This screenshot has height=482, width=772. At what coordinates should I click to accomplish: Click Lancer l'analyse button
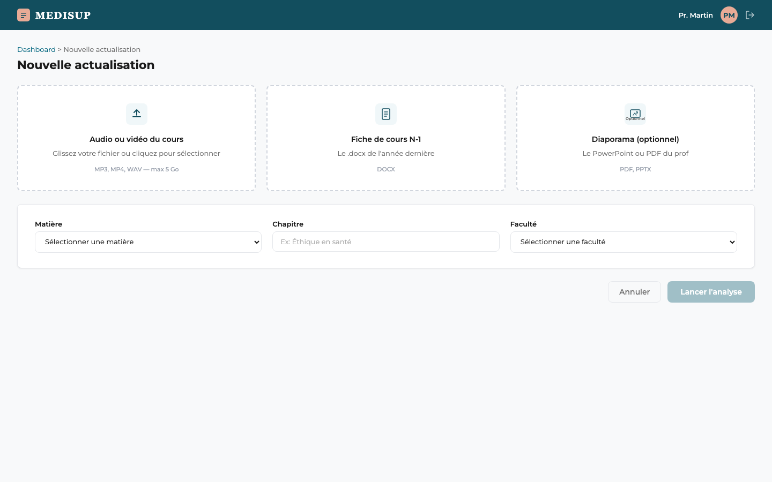tap(711, 292)
